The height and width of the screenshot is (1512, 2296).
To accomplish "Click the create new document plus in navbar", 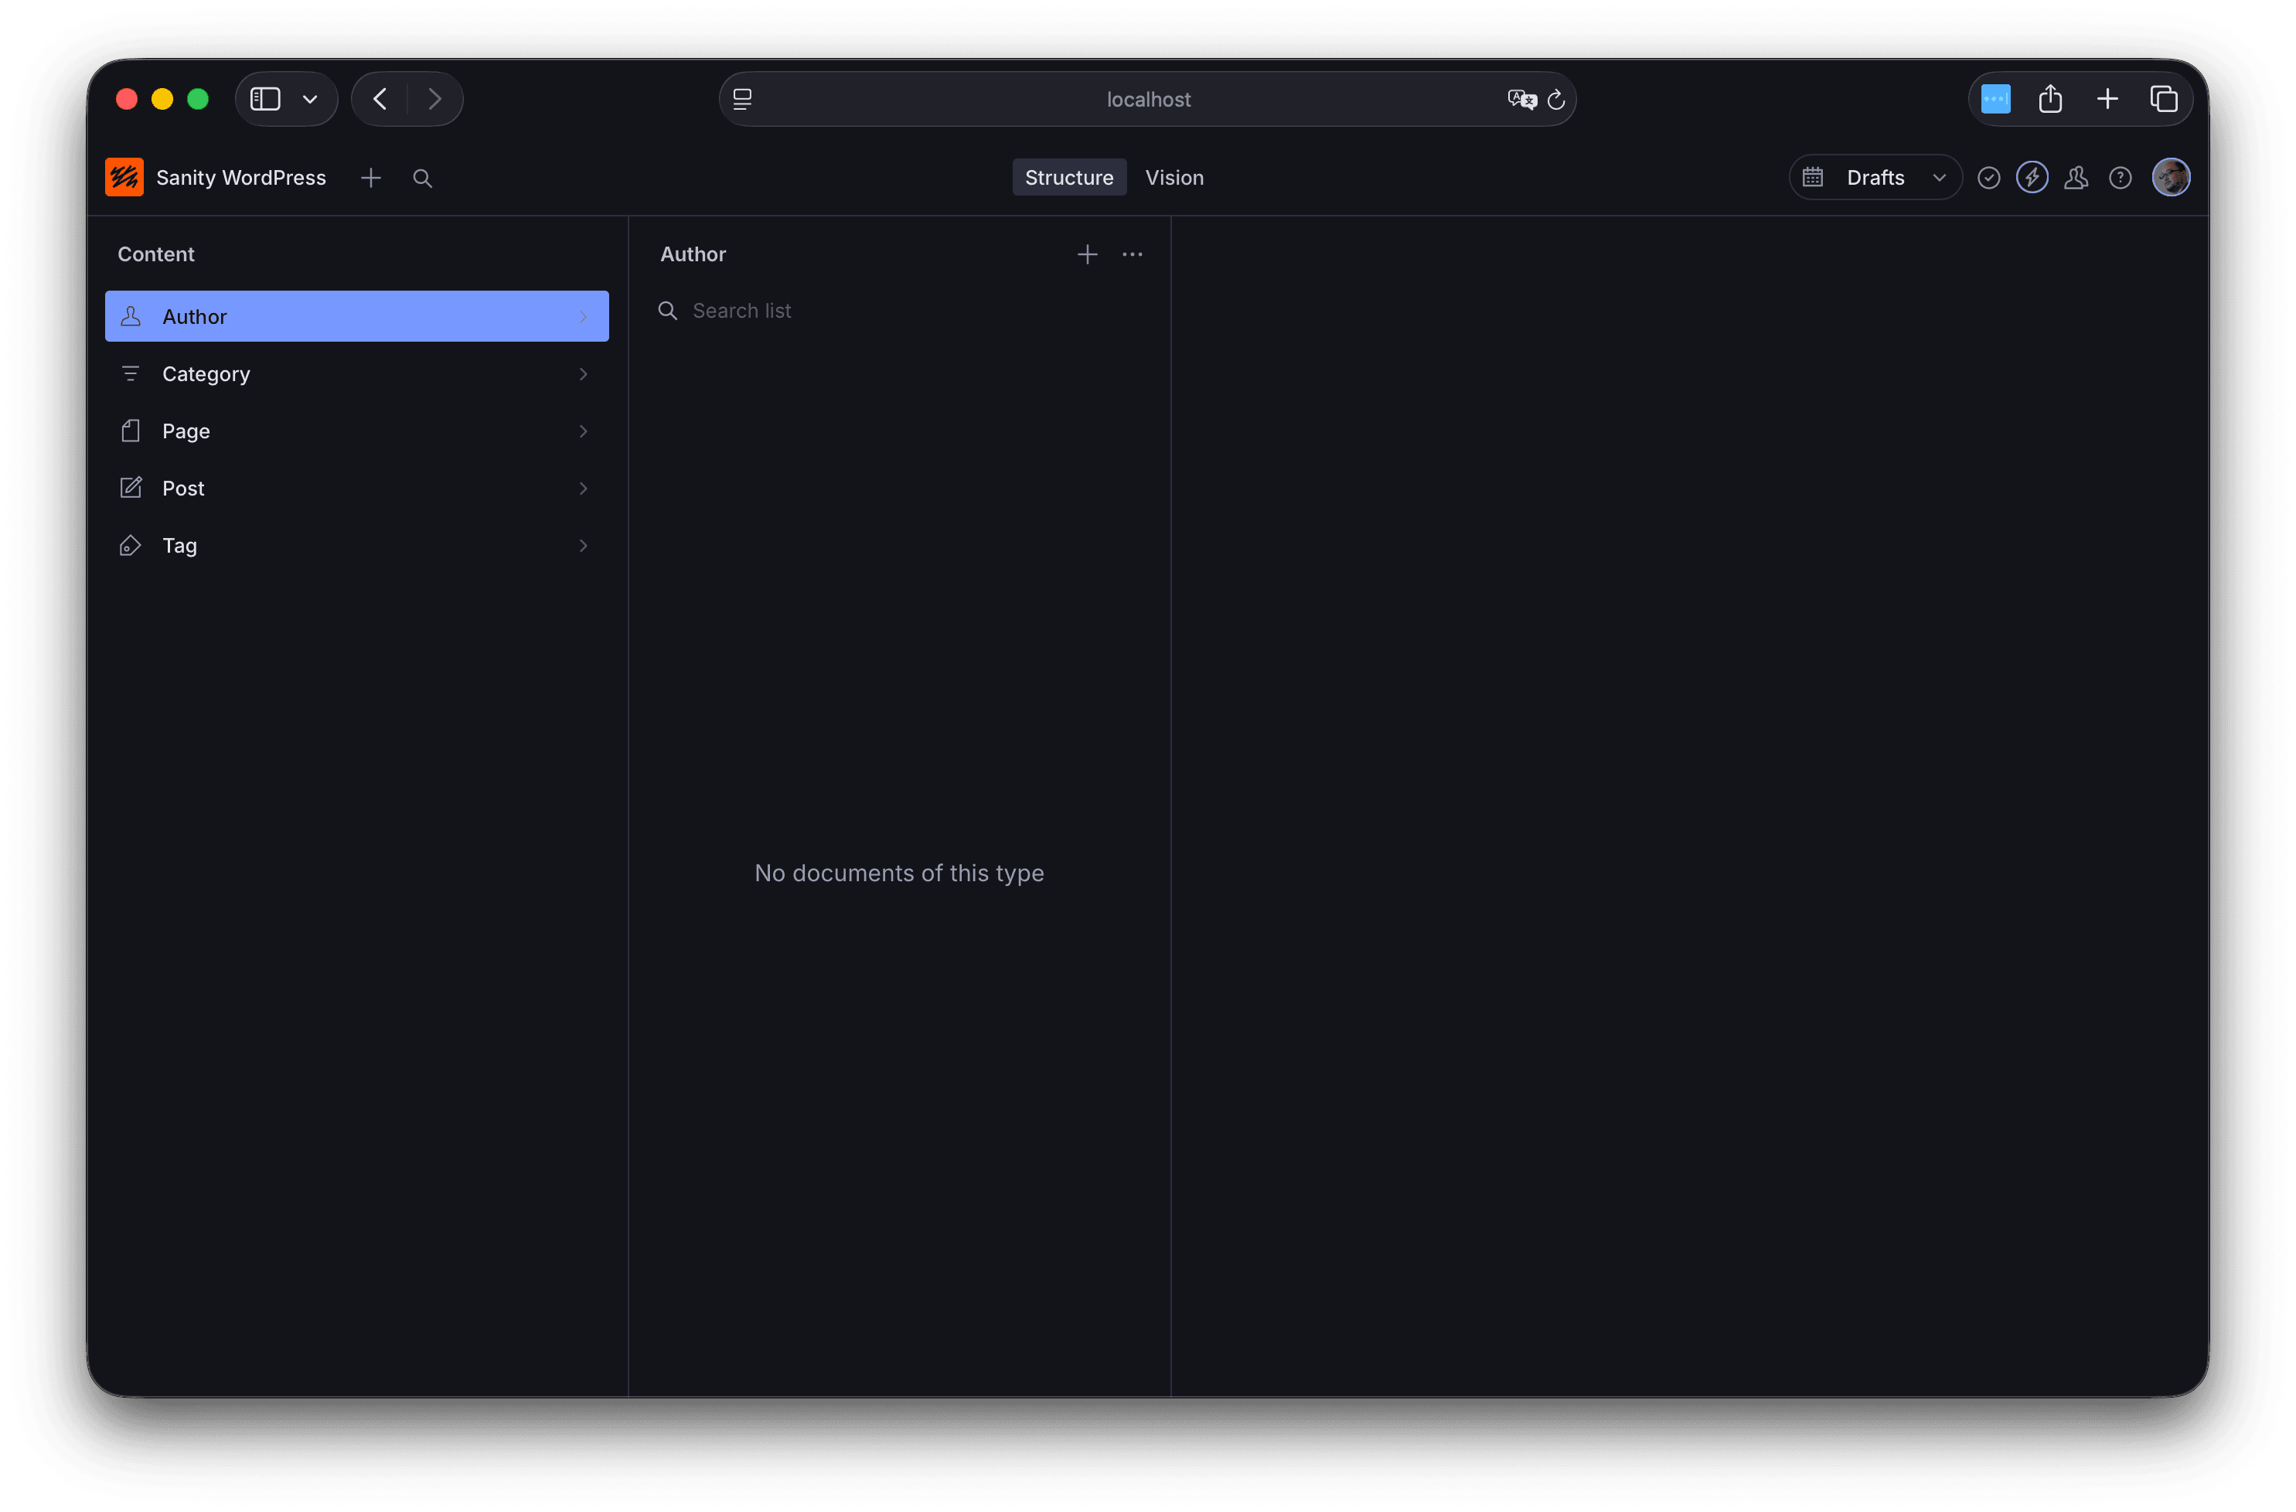I will coord(370,179).
